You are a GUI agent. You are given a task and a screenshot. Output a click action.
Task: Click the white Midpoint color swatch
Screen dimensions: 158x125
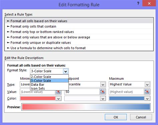pos(82,98)
